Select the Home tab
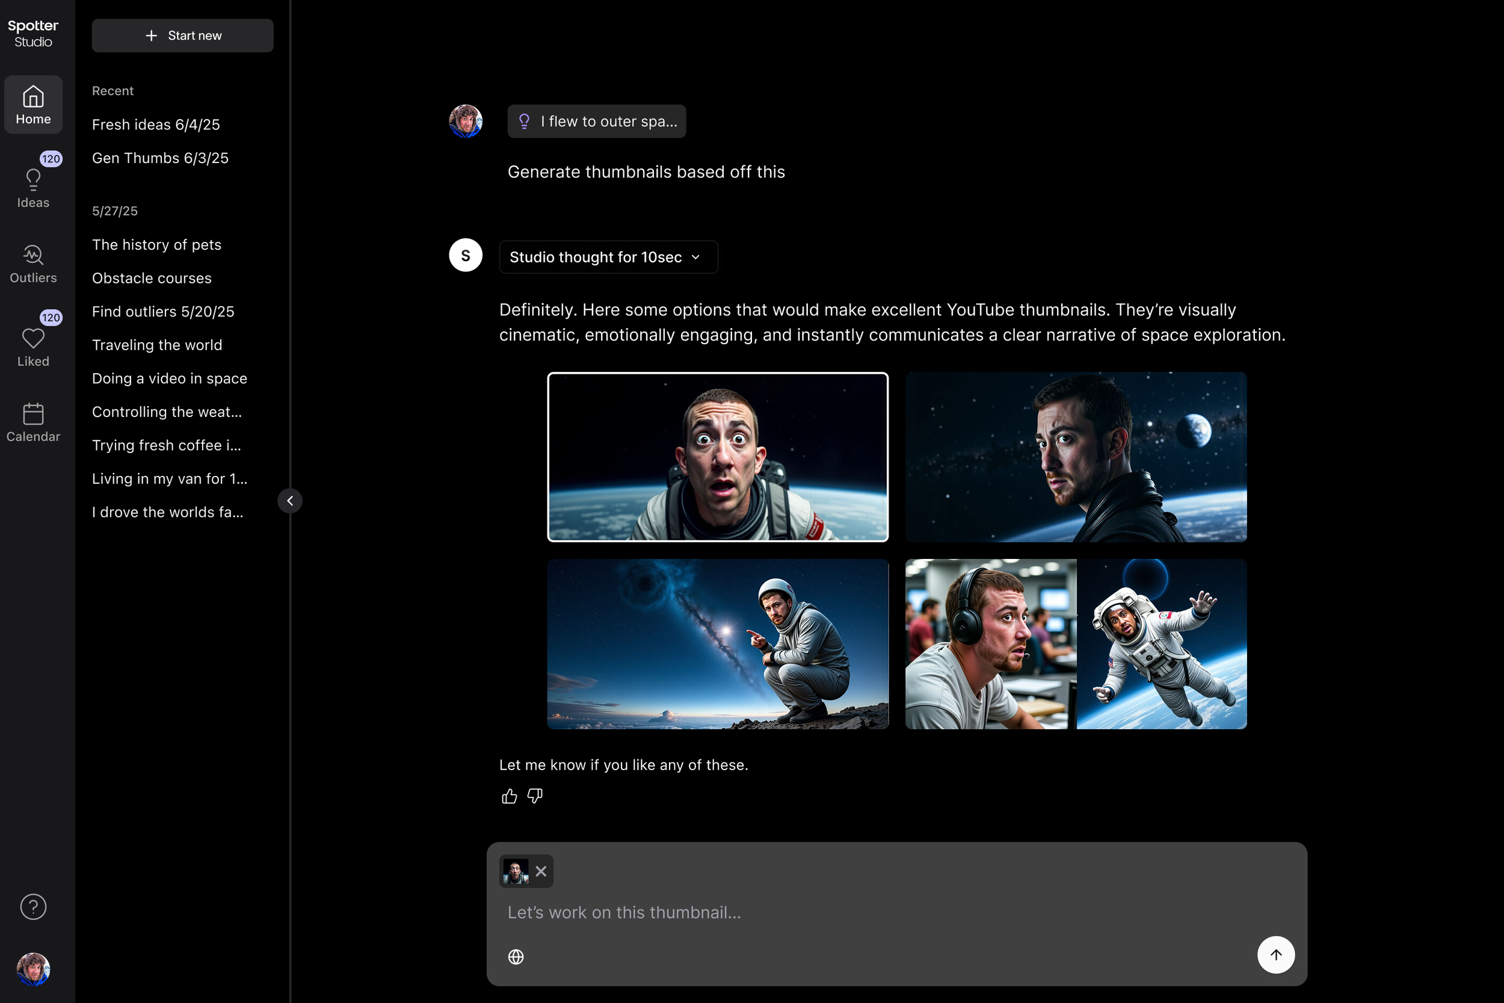Image resolution: width=1504 pixels, height=1003 pixels. [33, 105]
